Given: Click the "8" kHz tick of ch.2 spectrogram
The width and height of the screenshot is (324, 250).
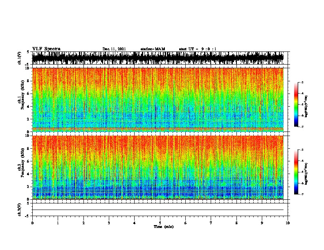Looking at the screenshot, I should click(29, 149).
